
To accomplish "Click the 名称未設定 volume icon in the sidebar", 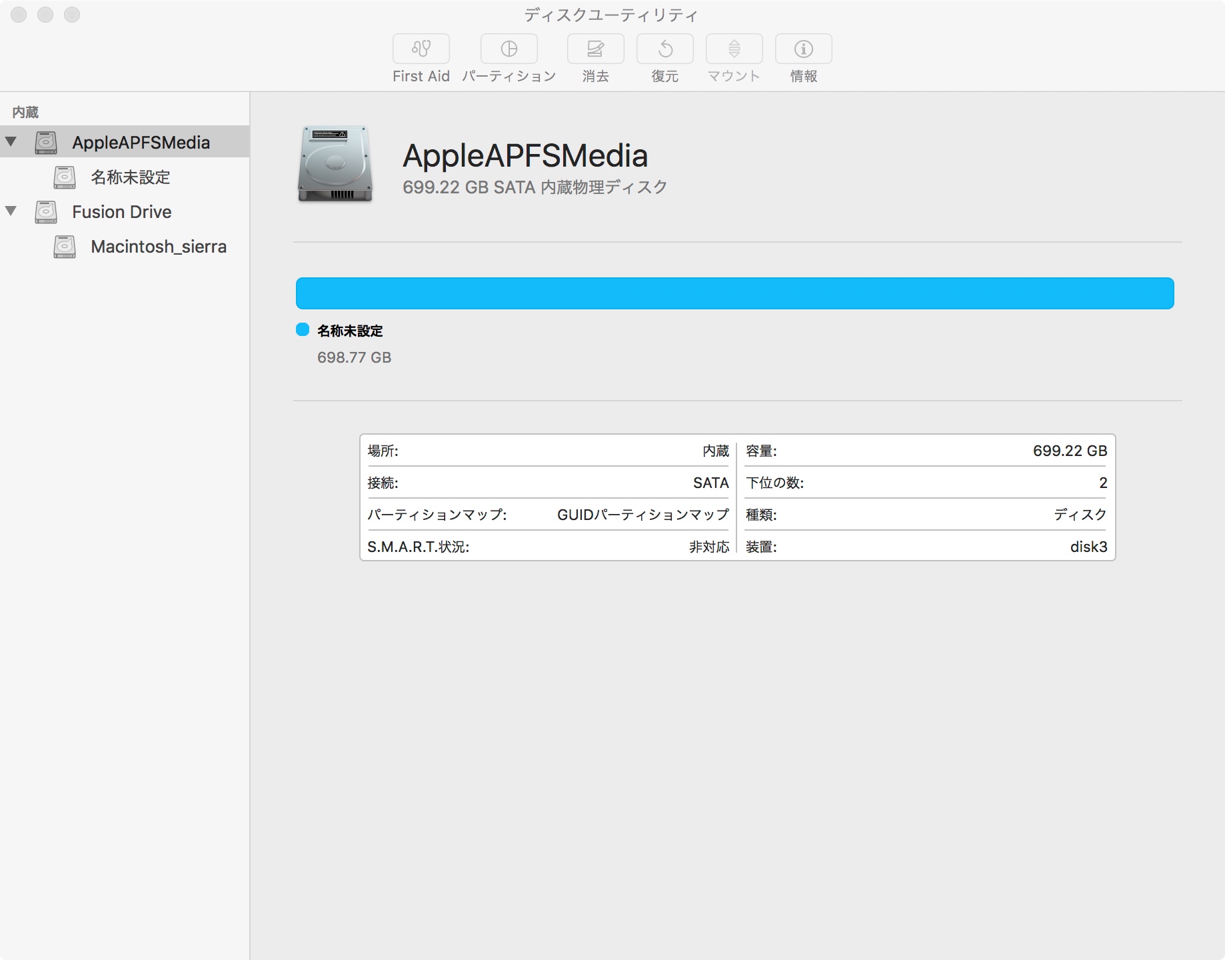I will [x=65, y=177].
